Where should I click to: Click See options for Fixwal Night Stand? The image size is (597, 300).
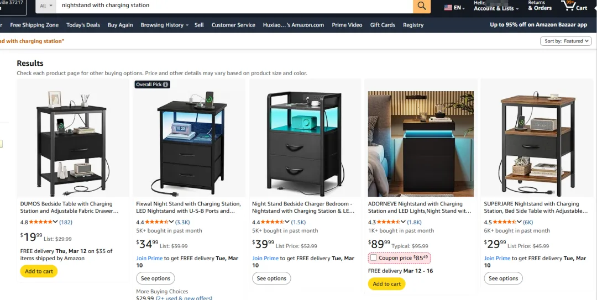pos(156,278)
